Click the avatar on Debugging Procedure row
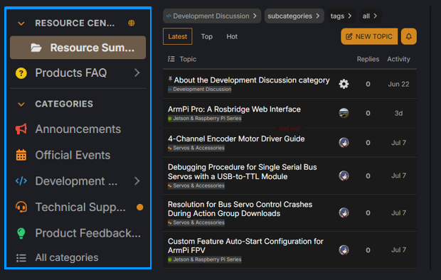The image size is (441, 280). pos(344,176)
